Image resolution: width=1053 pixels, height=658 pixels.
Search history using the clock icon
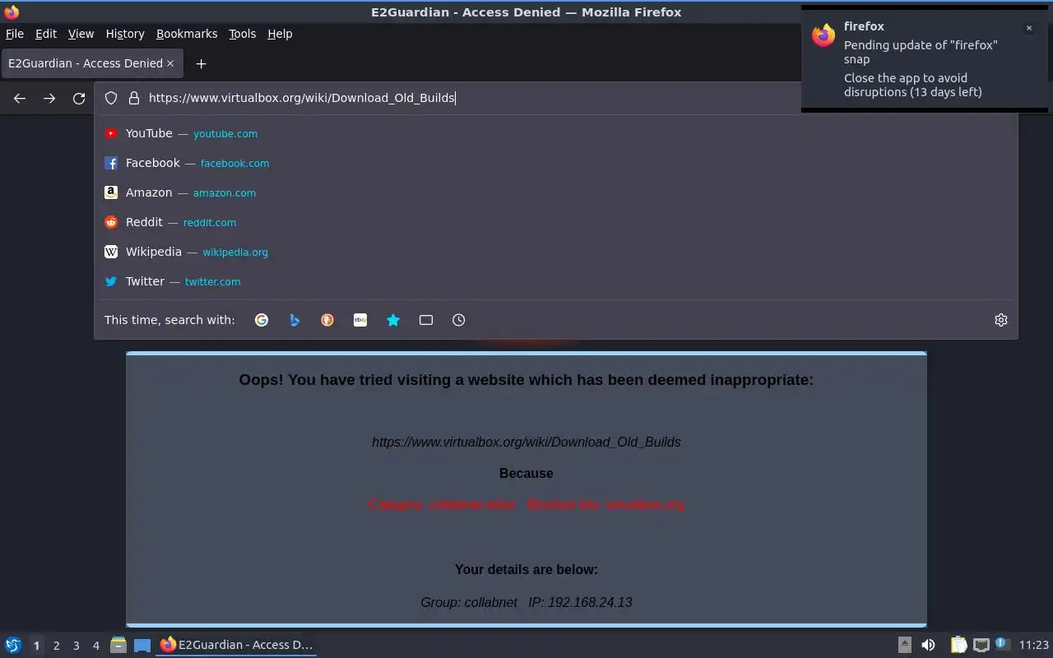(x=459, y=320)
